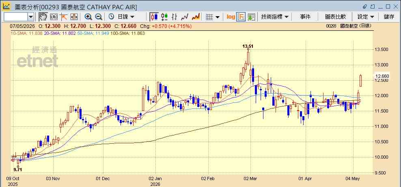Click the 13.51 peak price marker

pos(248,46)
